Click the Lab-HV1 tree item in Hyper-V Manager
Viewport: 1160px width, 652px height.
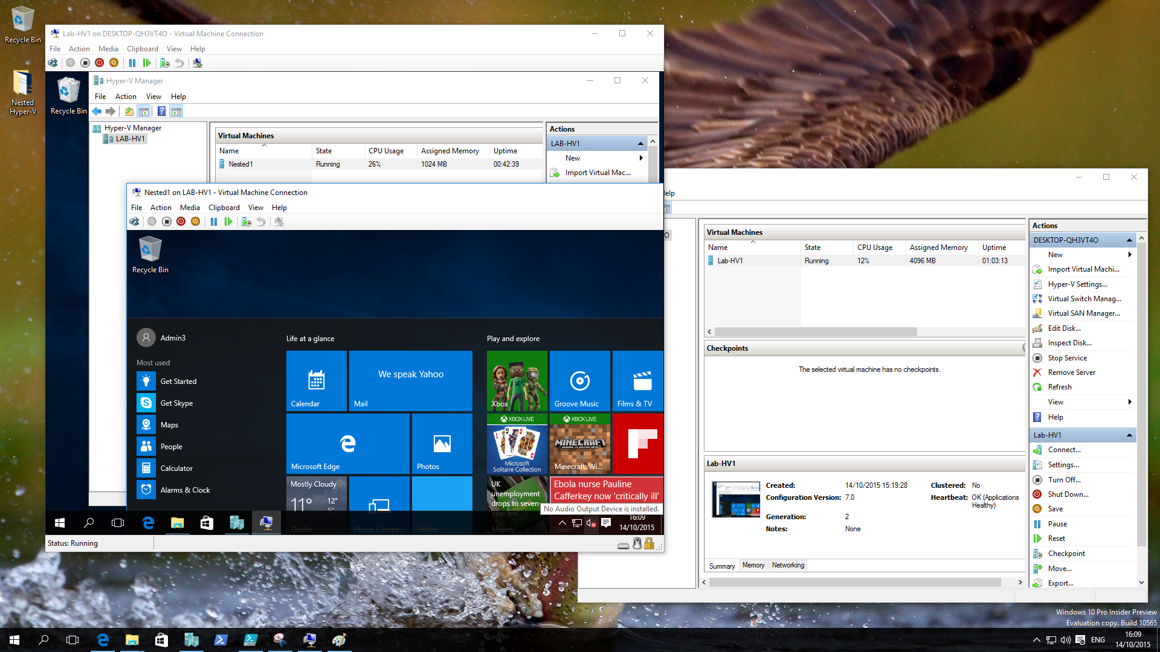click(130, 138)
